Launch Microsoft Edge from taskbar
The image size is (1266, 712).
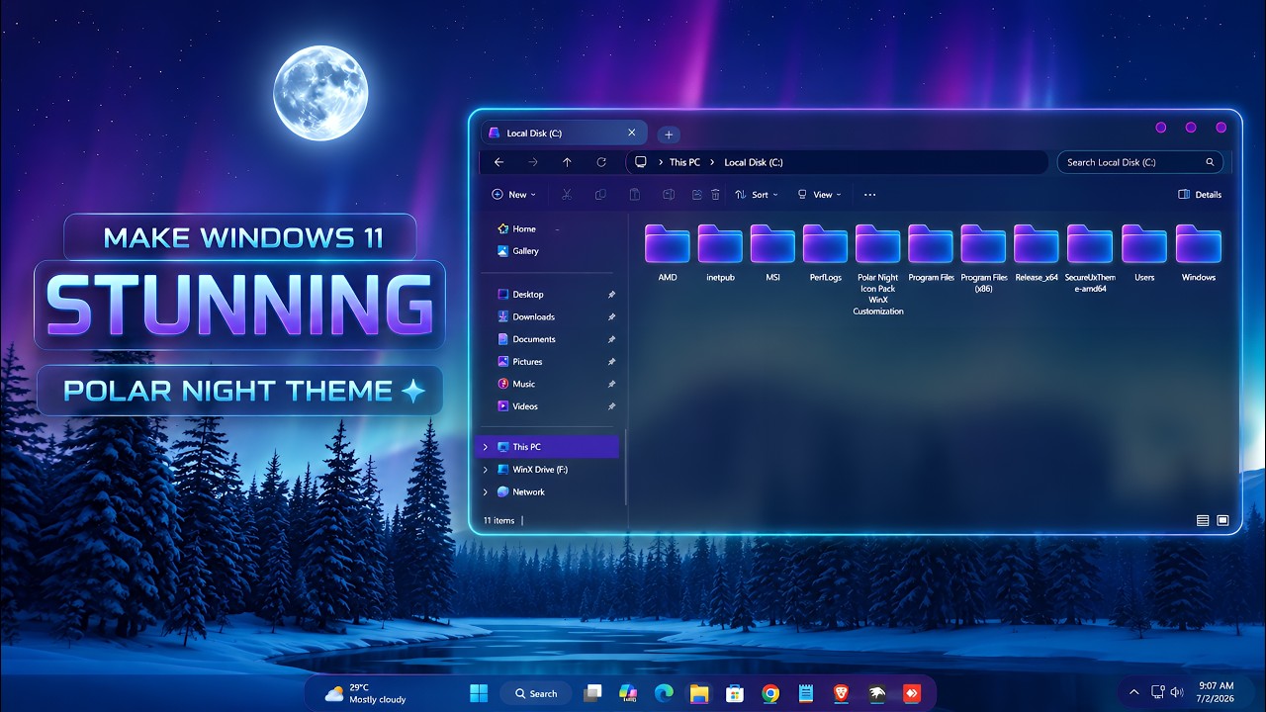point(664,693)
